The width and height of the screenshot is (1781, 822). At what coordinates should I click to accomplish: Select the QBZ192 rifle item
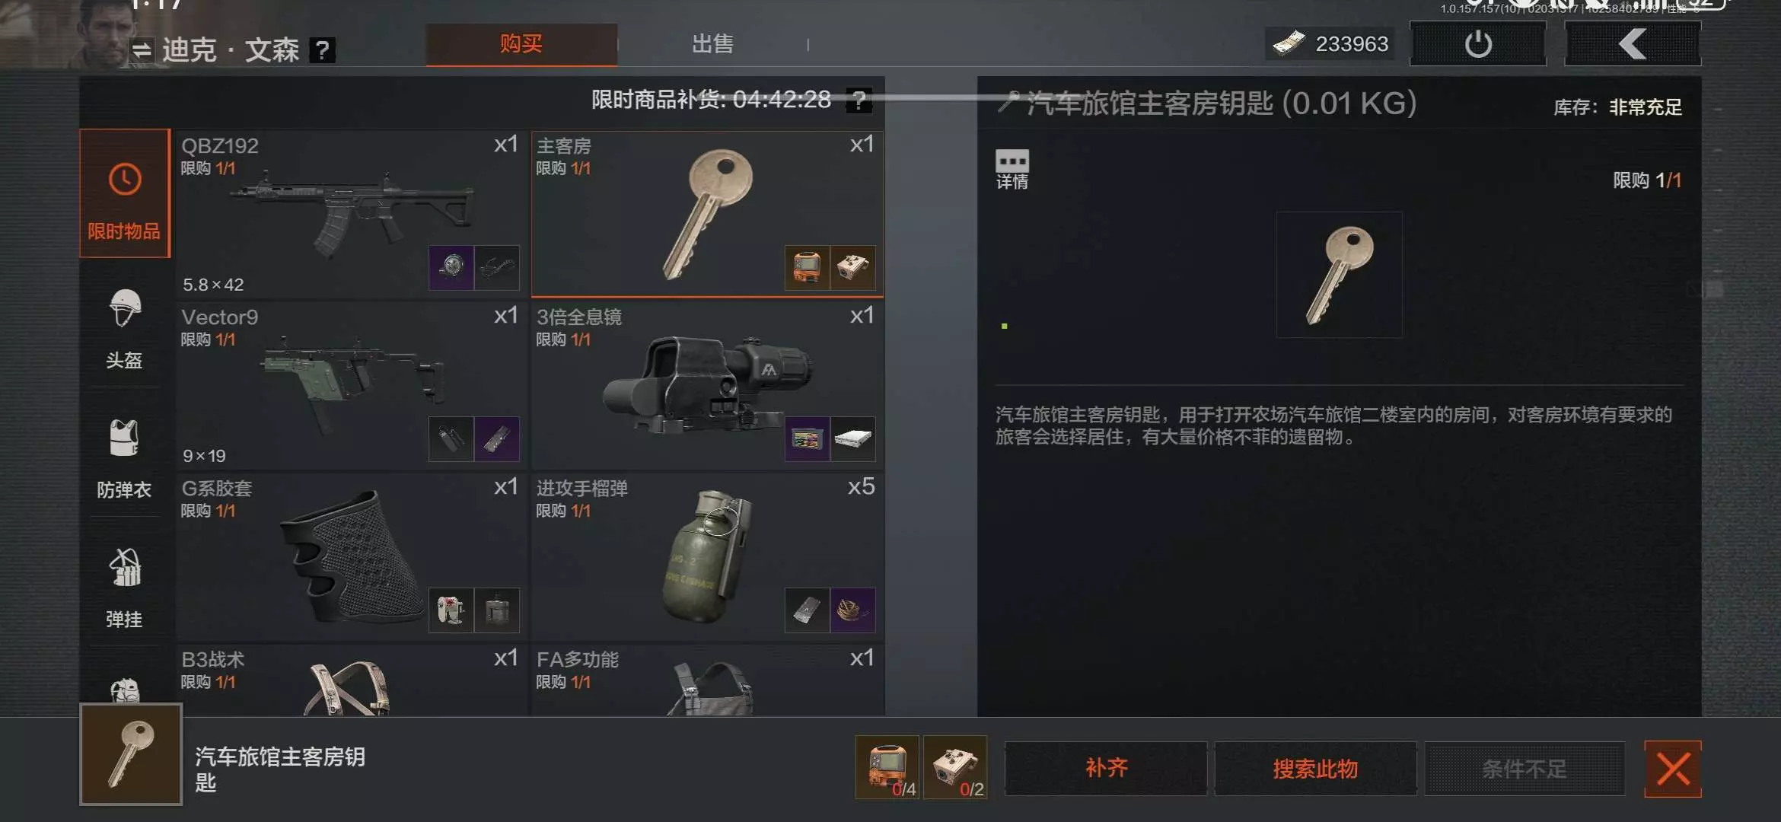click(350, 214)
